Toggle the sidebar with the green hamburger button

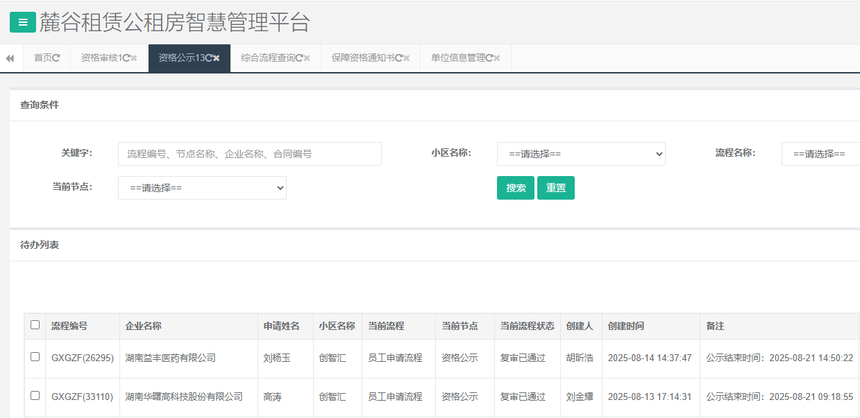[23, 22]
